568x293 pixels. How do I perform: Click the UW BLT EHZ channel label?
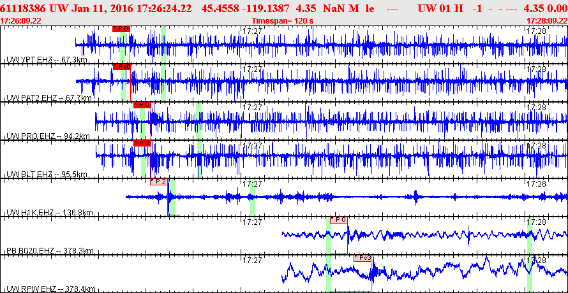47,175
